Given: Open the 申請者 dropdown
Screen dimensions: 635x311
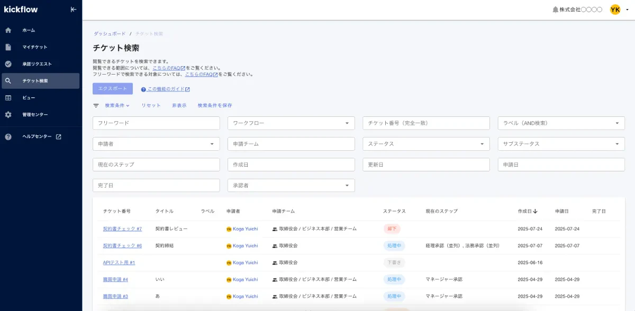Looking at the screenshot, I should coord(156,144).
